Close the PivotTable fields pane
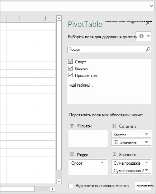 pyautogui.click(x=148, y=23)
